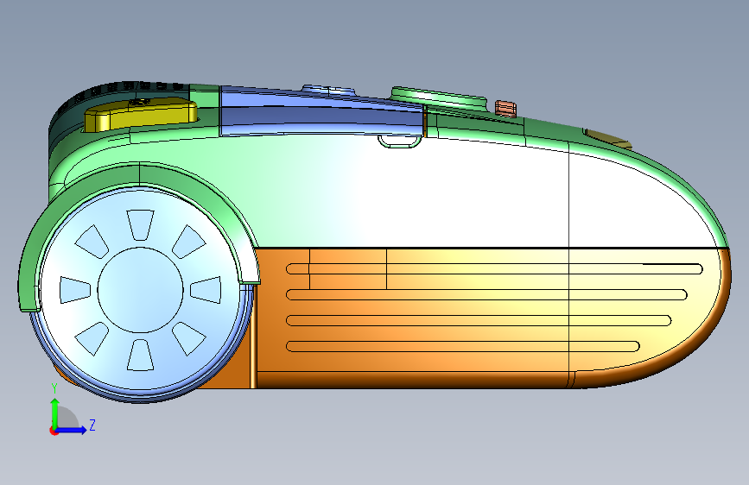
Task: Select the blue handle panel on top
Action: pos(321,113)
